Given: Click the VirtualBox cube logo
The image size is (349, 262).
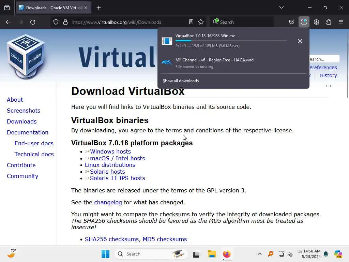Looking at the screenshot, I should (26, 56).
